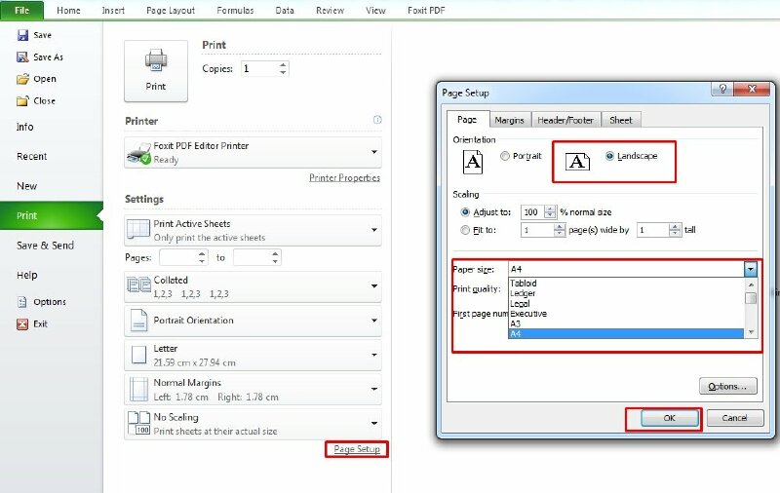780x493 pixels.
Task: Select the Fit to scaling option
Action: coord(465,230)
